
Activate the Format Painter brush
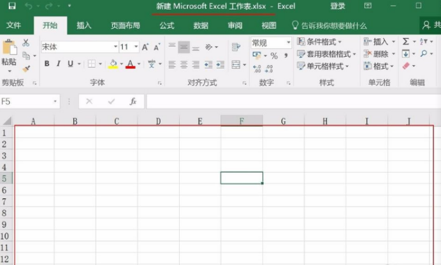click(26, 68)
